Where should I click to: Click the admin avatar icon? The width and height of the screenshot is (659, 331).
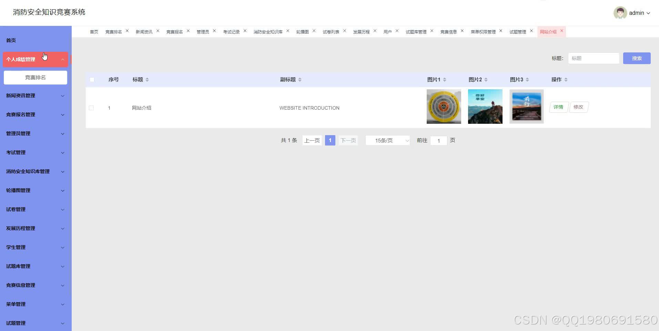click(x=620, y=13)
